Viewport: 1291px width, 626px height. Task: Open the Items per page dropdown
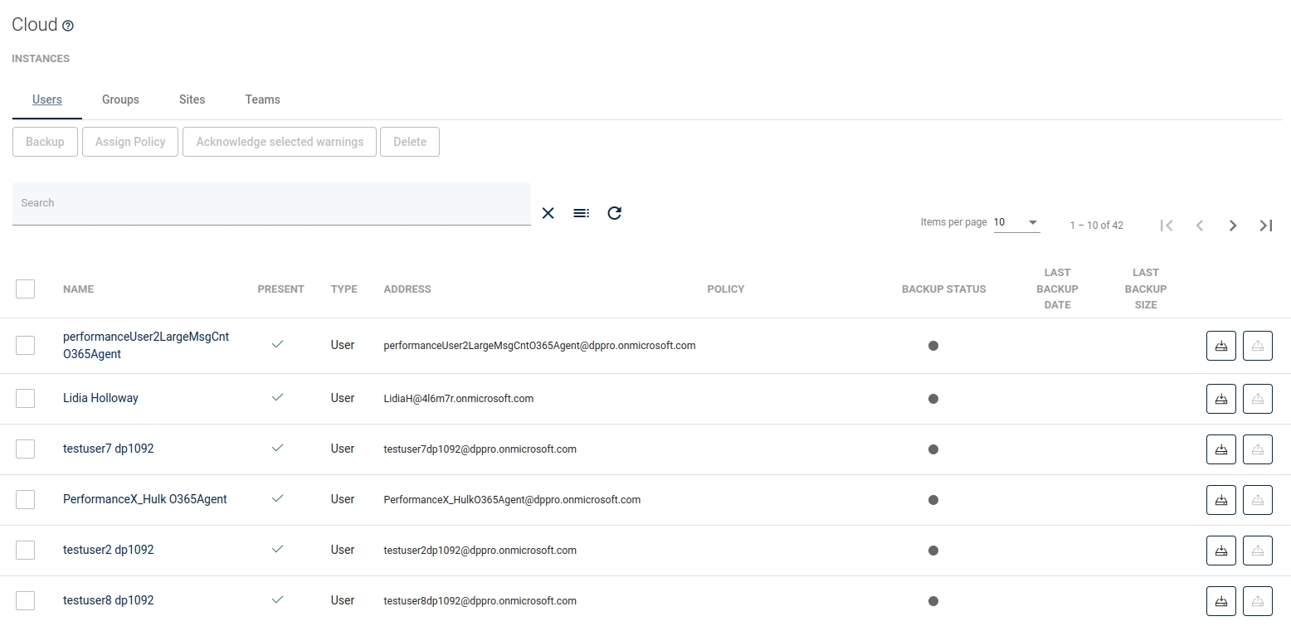click(1016, 222)
